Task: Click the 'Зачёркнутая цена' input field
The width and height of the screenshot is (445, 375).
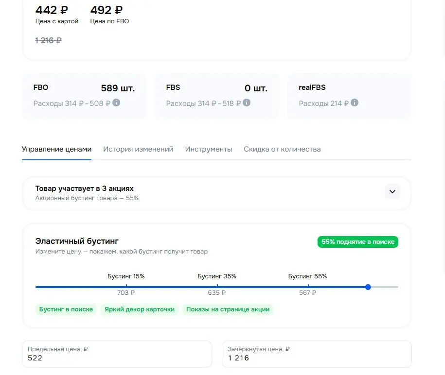Action: 317,354
